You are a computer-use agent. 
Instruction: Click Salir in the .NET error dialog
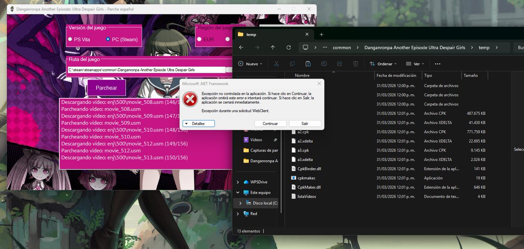[x=305, y=124]
